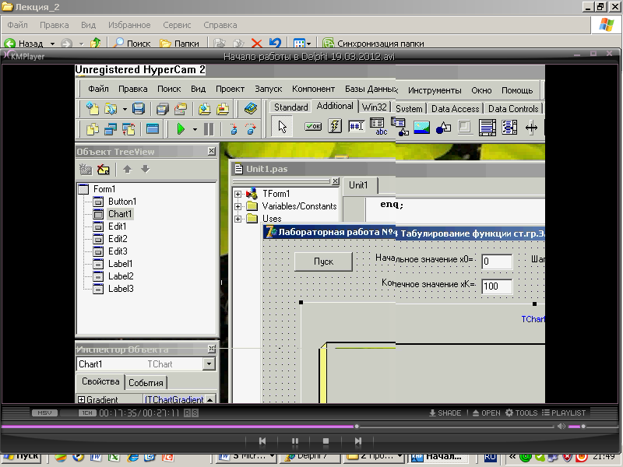Expand the Variables/Constants node
The image size is (623, 467).
click(238, 206)
